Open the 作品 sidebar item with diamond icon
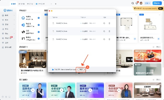This screenshot has width=164, height=100. (x=6, y=20)
